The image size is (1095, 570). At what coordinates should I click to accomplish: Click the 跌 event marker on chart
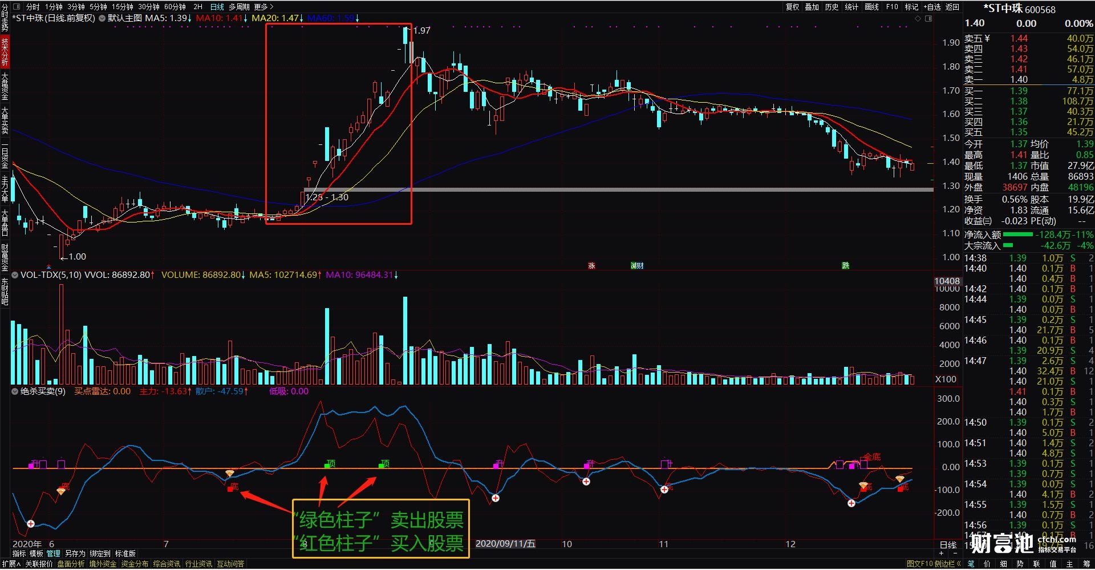click(845, 266)
